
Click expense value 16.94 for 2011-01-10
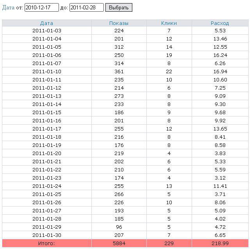click(x=220, y=72)
